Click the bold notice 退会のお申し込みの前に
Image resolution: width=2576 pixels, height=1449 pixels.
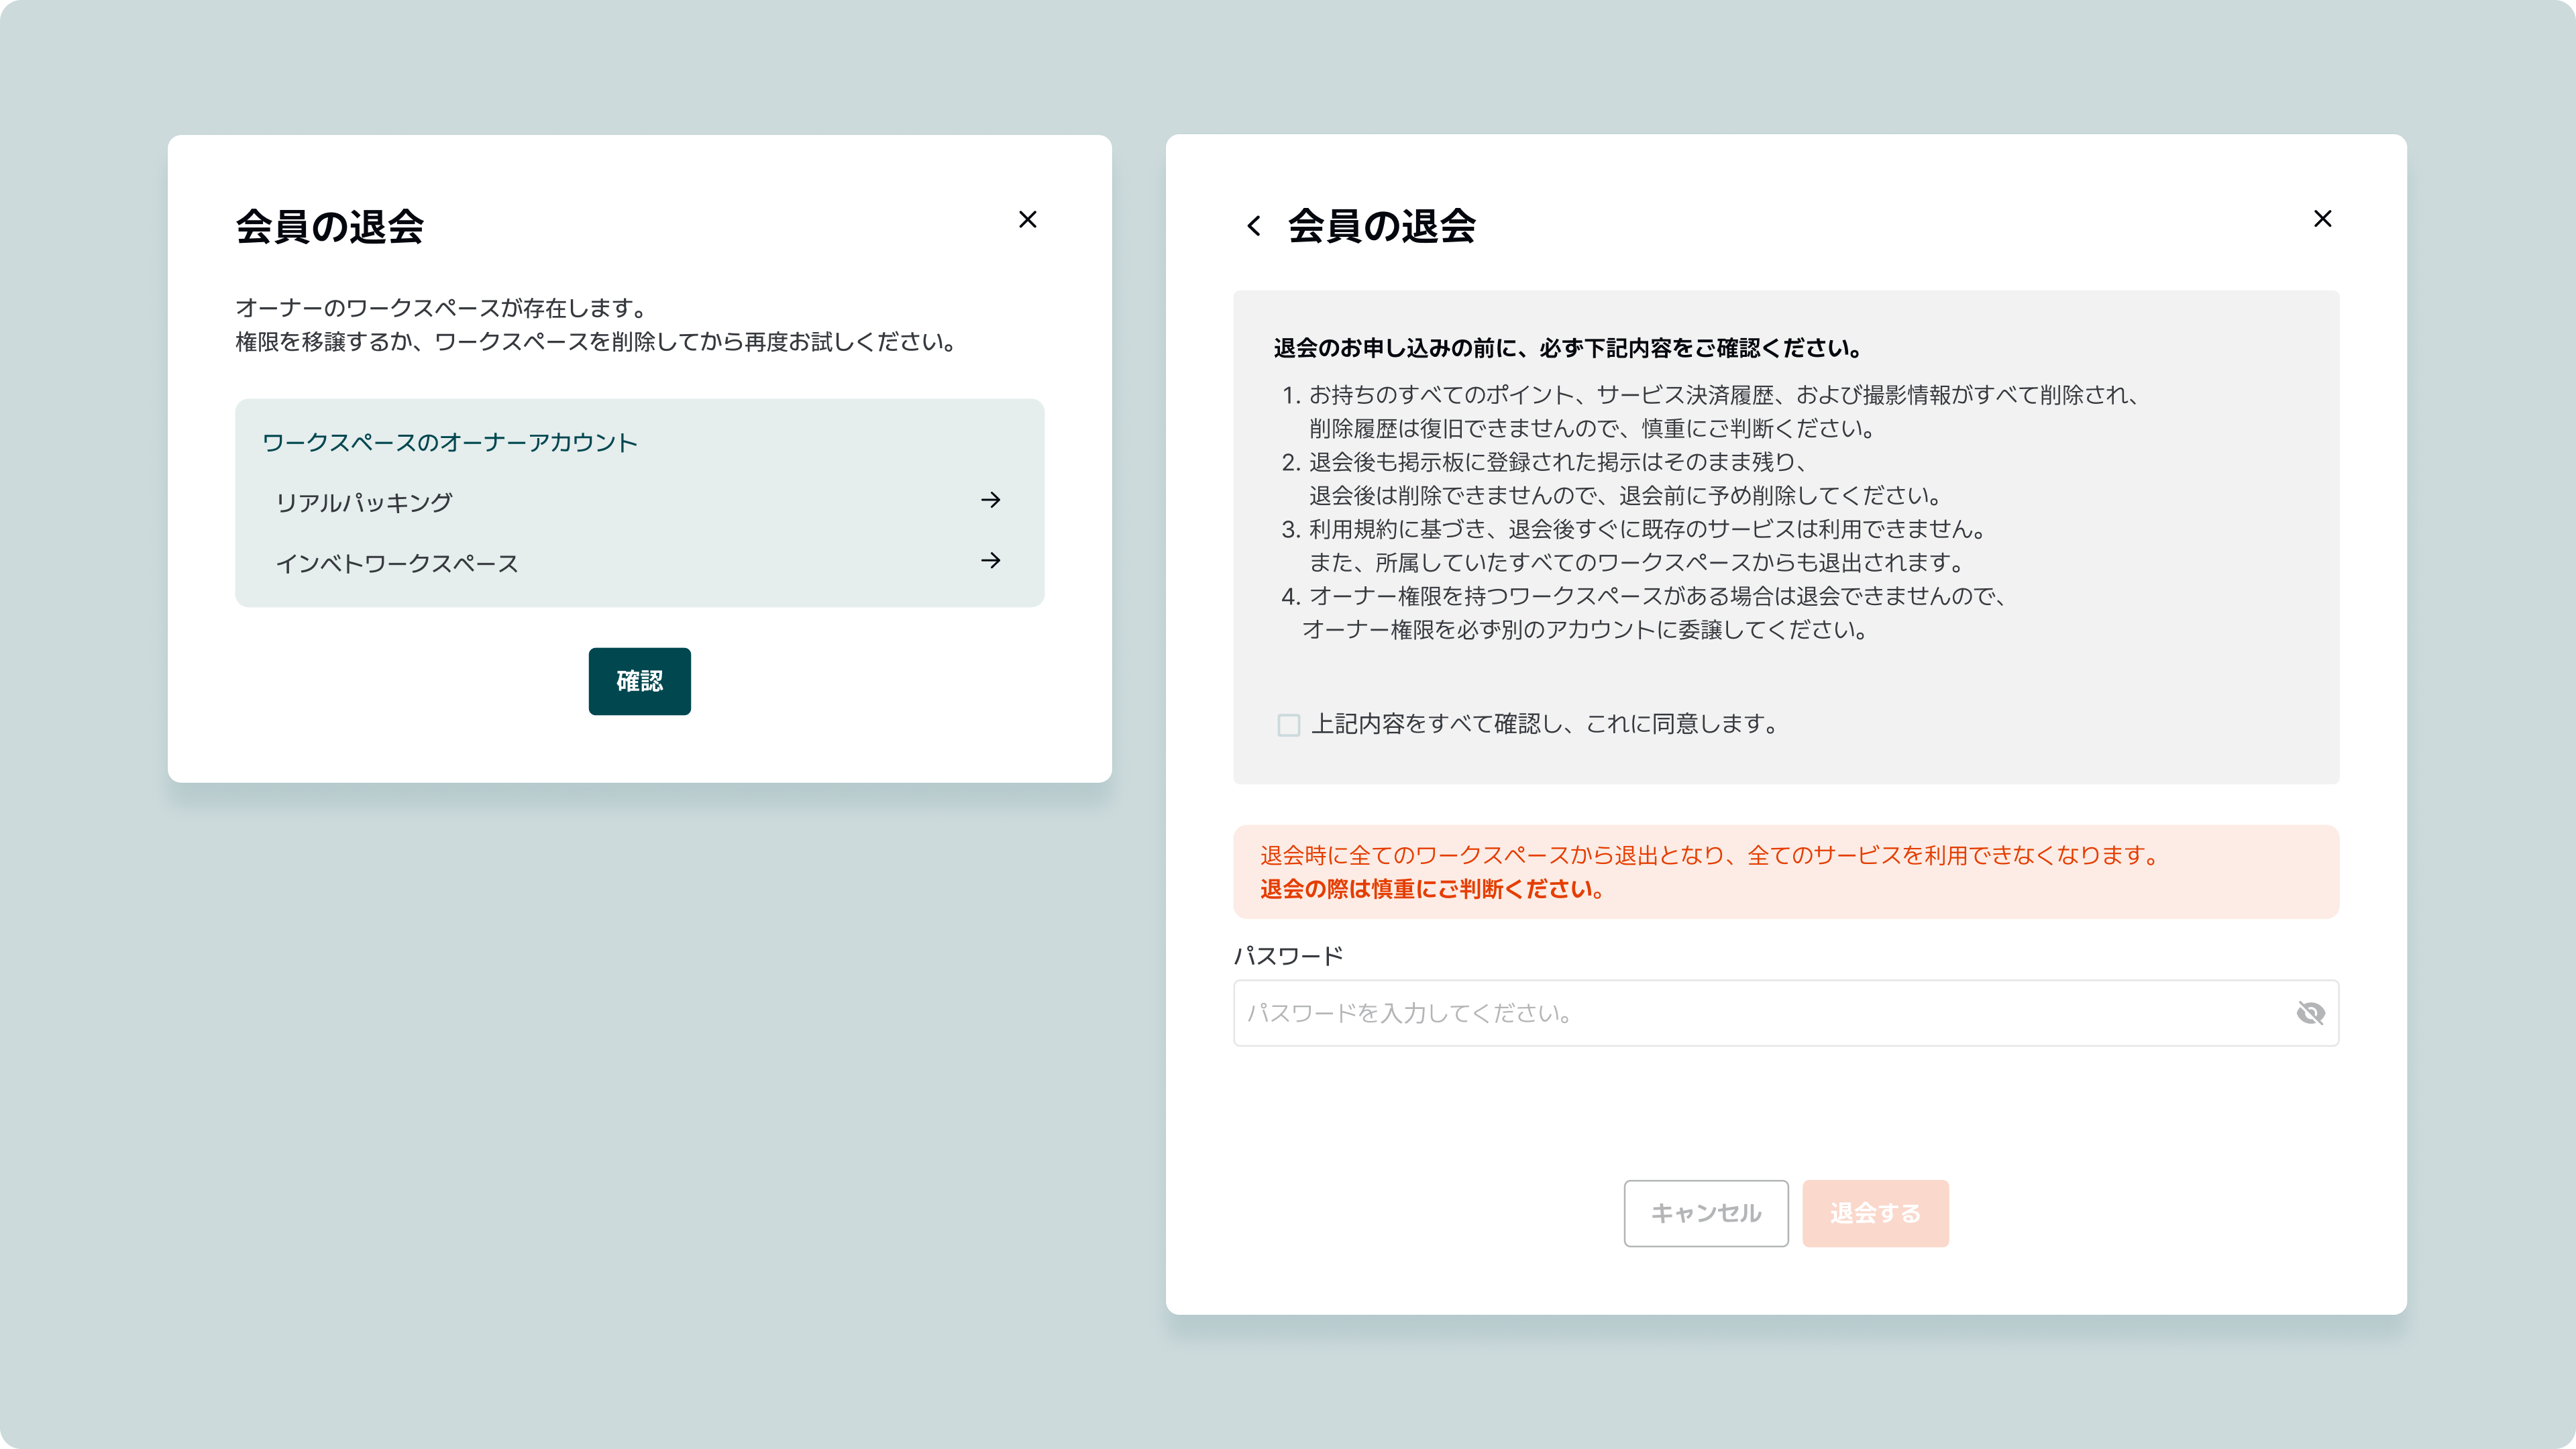click(1567, 348)
